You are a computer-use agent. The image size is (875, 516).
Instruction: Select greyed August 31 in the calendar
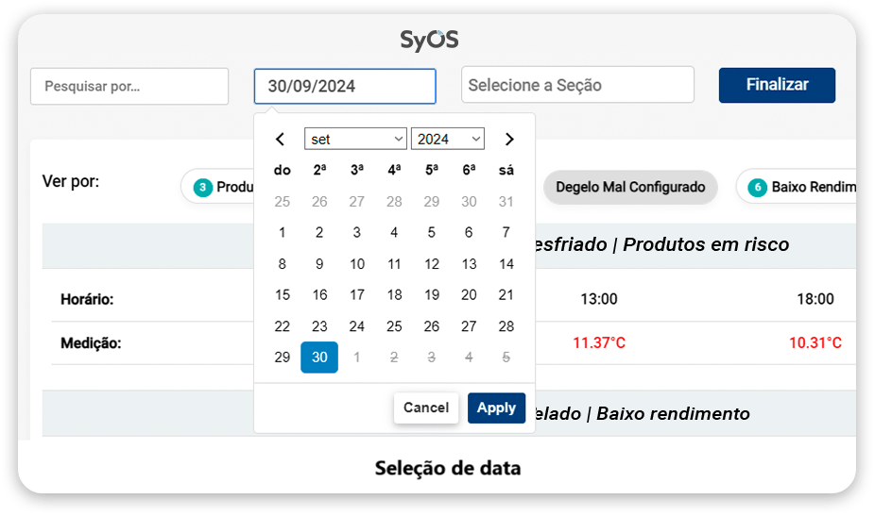point(506,201)
